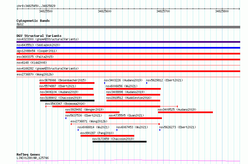248x164 pixels.
Task: Select the small blue nsv5637530 marker
Action: 66,118
